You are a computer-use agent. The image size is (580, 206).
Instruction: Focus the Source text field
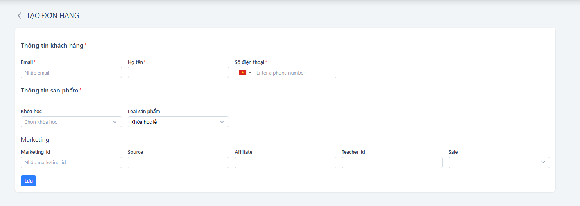[178, 162]
